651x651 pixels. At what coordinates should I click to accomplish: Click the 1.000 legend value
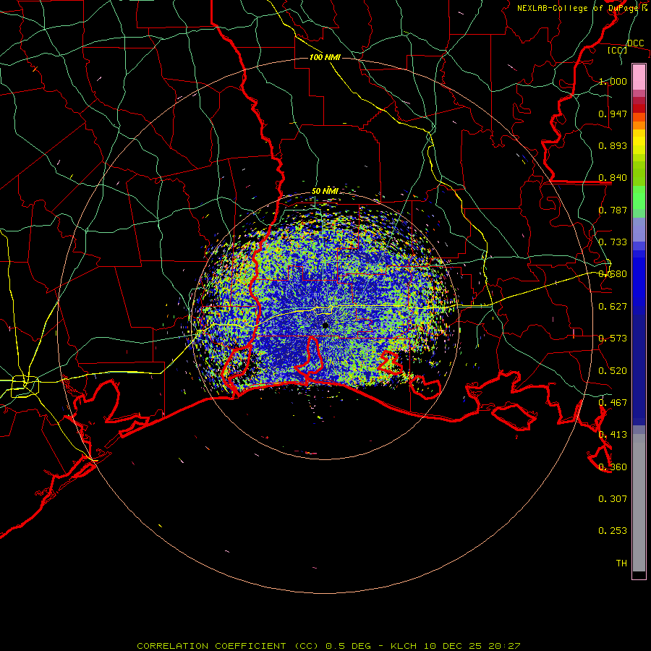(613, 81)
